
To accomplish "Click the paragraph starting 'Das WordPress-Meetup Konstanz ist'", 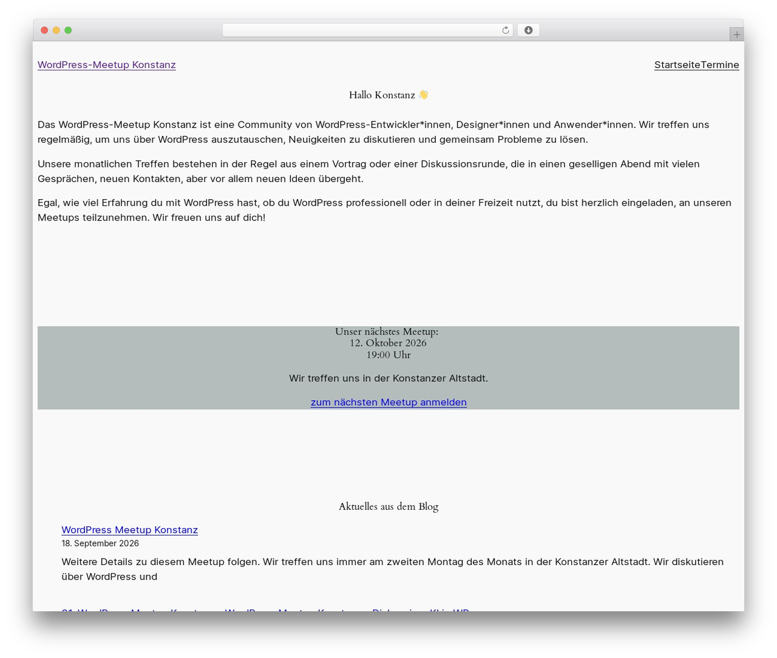I will coord(373,132).
